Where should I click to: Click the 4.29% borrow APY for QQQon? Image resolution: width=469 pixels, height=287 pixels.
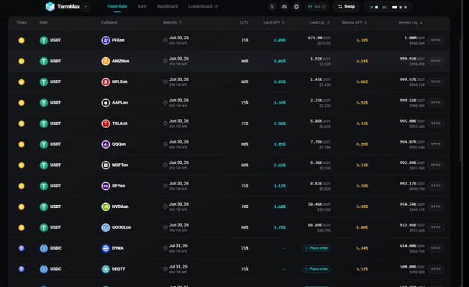362,145
